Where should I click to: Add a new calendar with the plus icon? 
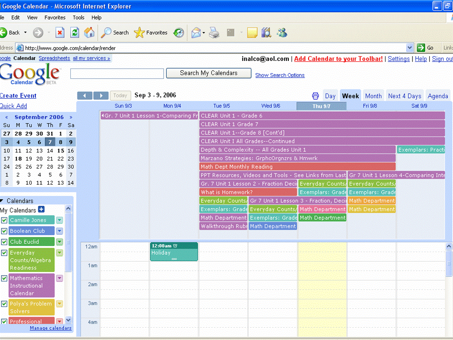(x=42, y=210)
